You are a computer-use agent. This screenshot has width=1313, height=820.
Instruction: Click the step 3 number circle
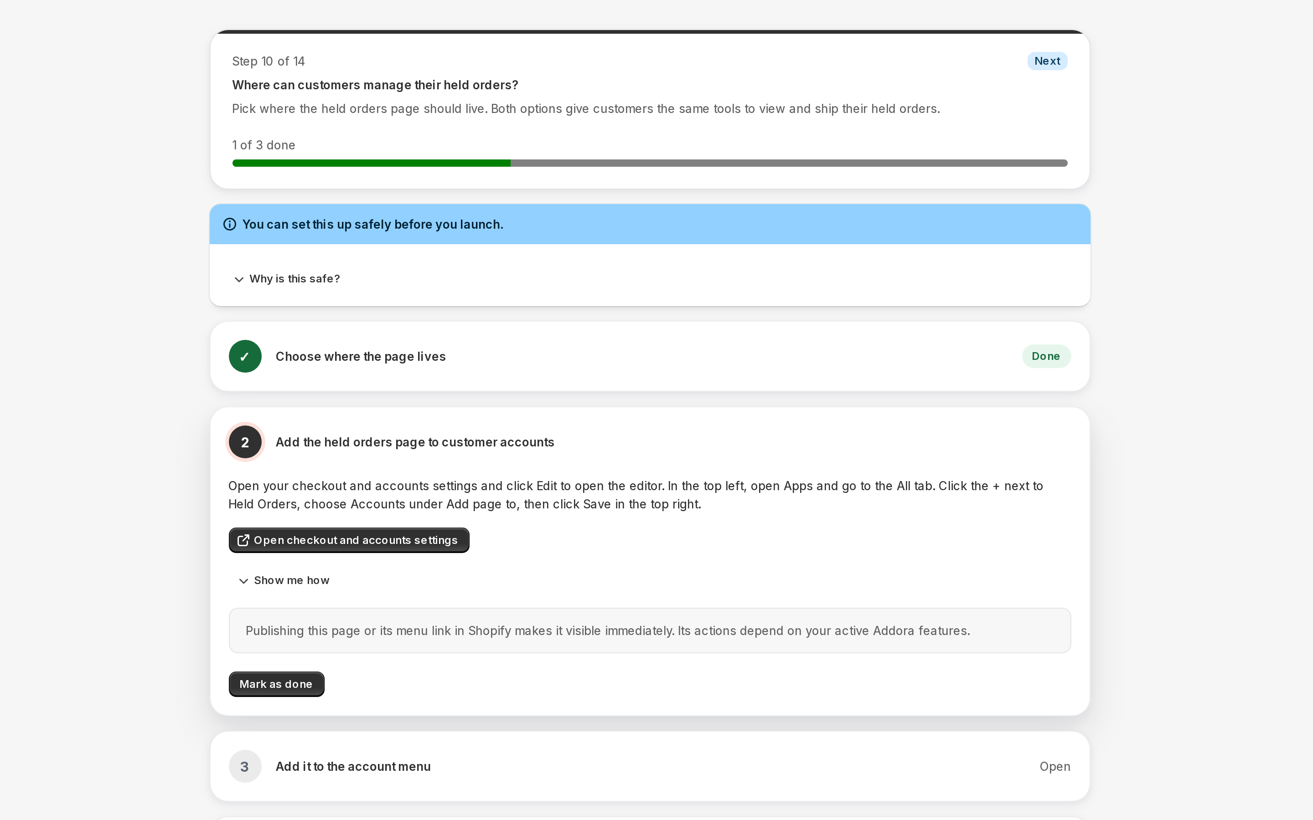(245, 766)
